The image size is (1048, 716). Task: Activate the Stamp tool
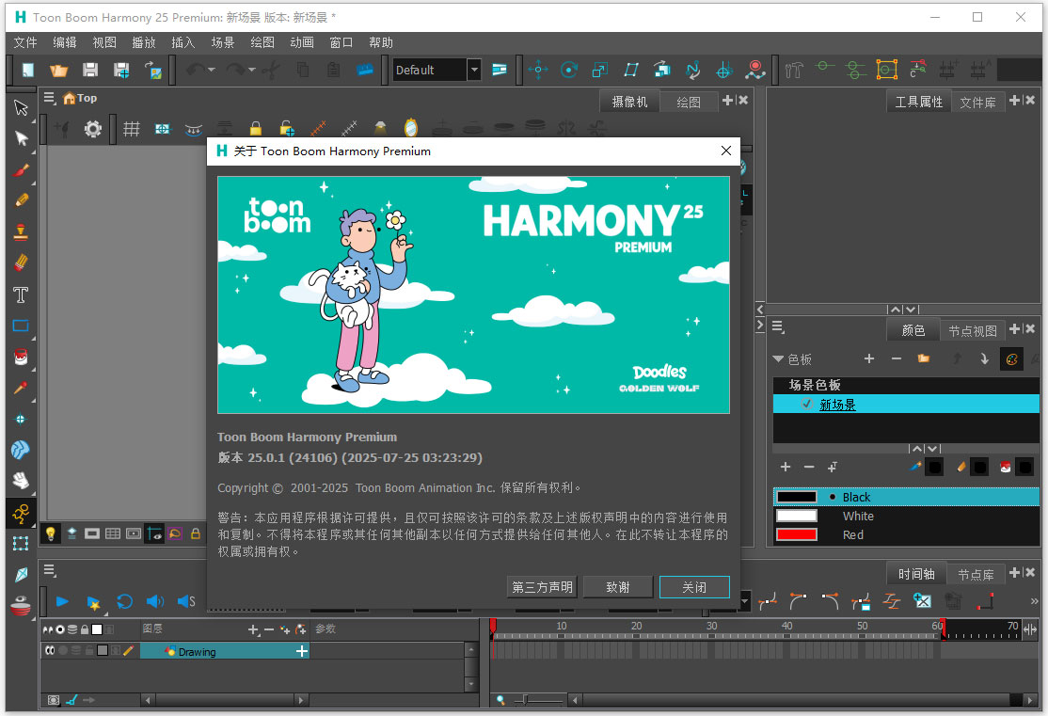pyautogui.click(x=21, y=231)
